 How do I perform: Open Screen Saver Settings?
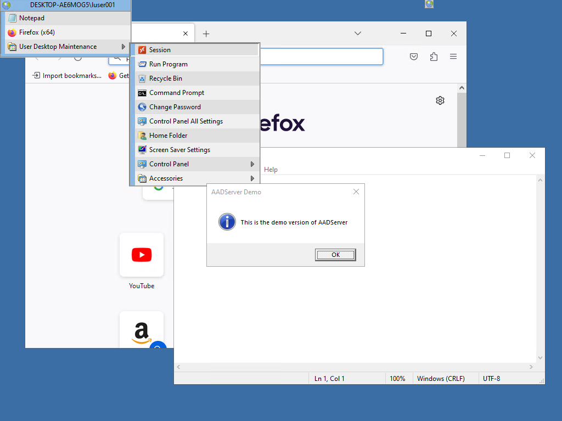pos(179,150)
